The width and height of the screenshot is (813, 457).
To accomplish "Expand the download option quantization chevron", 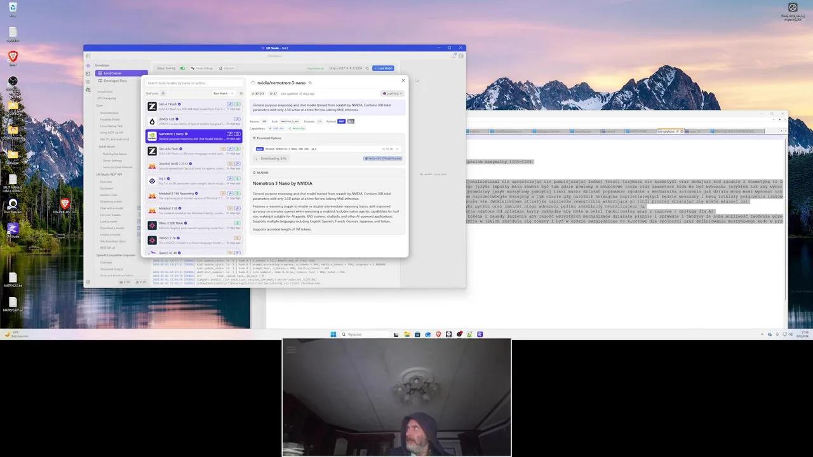I will (x=398, y=149).
